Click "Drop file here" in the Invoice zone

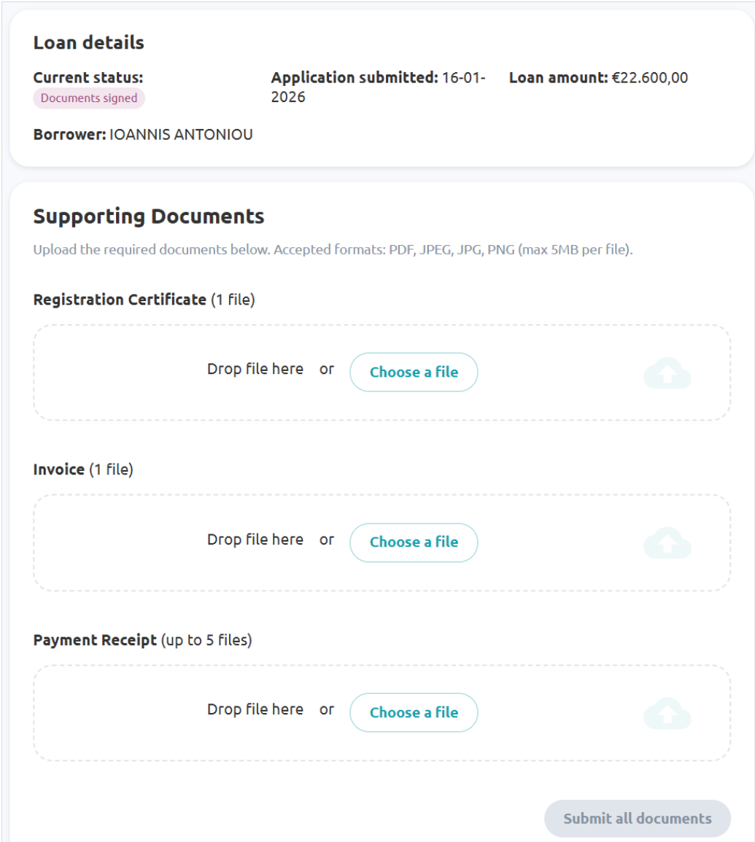[255, 539]
